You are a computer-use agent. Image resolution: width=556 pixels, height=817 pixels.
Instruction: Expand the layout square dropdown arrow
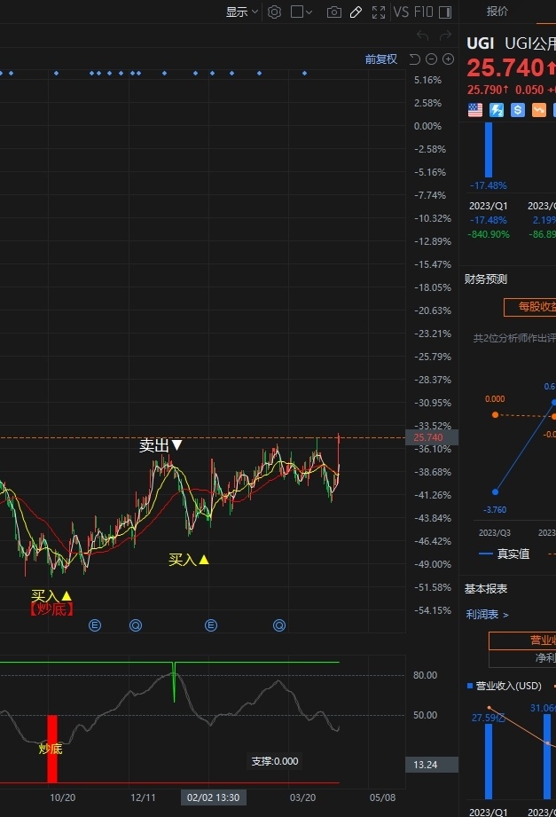click(309, 12)
